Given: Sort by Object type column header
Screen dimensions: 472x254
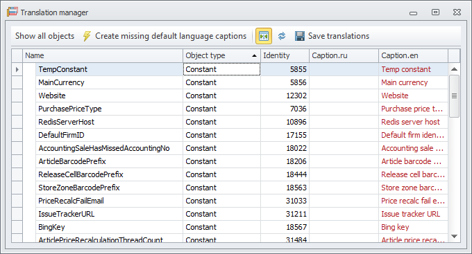Looking at the screenshot, I should point(221,55).
